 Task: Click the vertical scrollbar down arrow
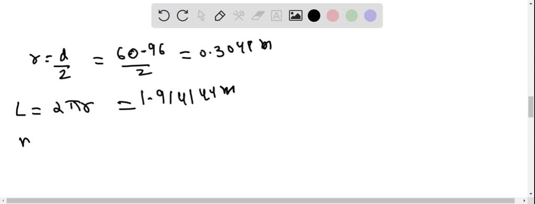point(531,194)
